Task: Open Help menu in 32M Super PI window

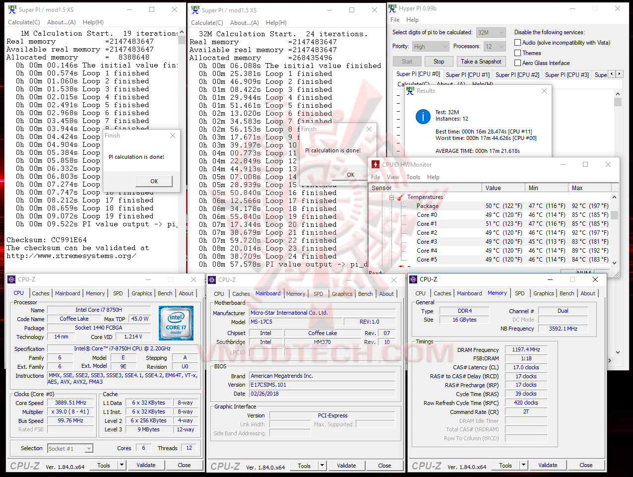Action: pos(276,22)
